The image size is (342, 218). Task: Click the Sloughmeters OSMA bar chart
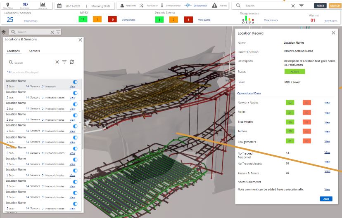point(248,20)
